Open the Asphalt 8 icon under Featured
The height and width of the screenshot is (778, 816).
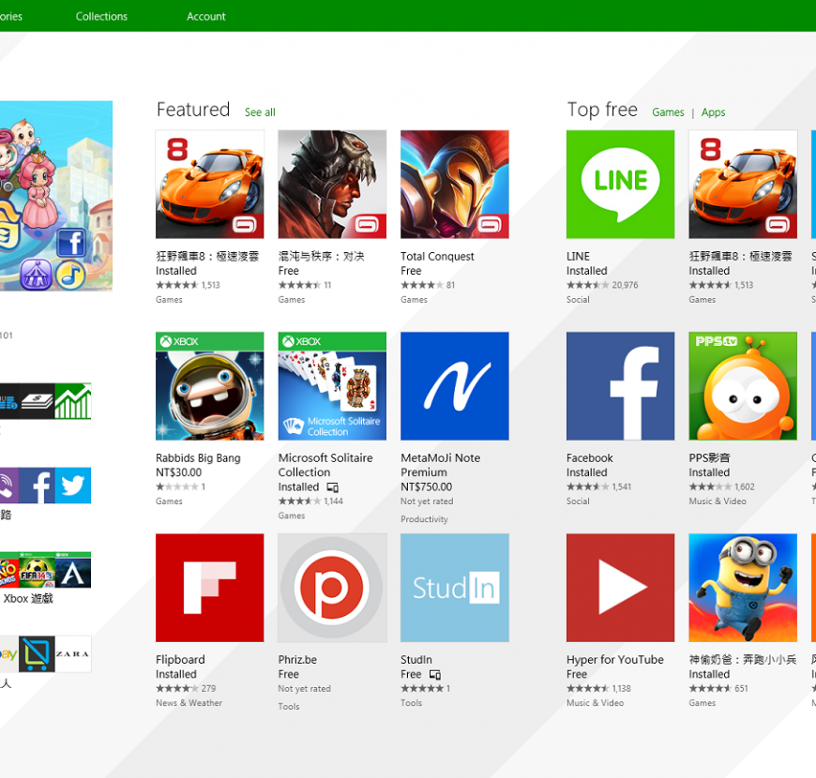coord(210,184)
